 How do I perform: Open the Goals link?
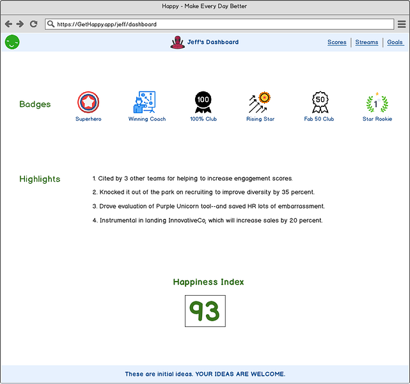coord(395,42)
